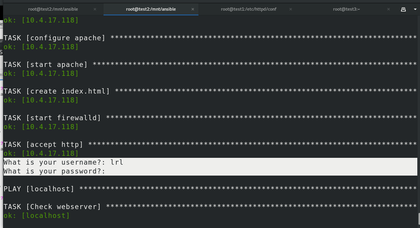420x228 pixels.
Task: Click the ok line under TASK [accept http]
Action: point(41,153)
